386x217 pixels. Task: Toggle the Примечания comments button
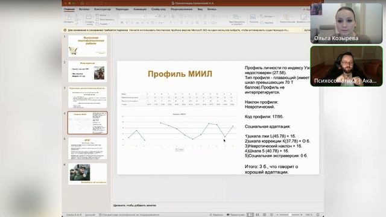[x=236, y=215]
